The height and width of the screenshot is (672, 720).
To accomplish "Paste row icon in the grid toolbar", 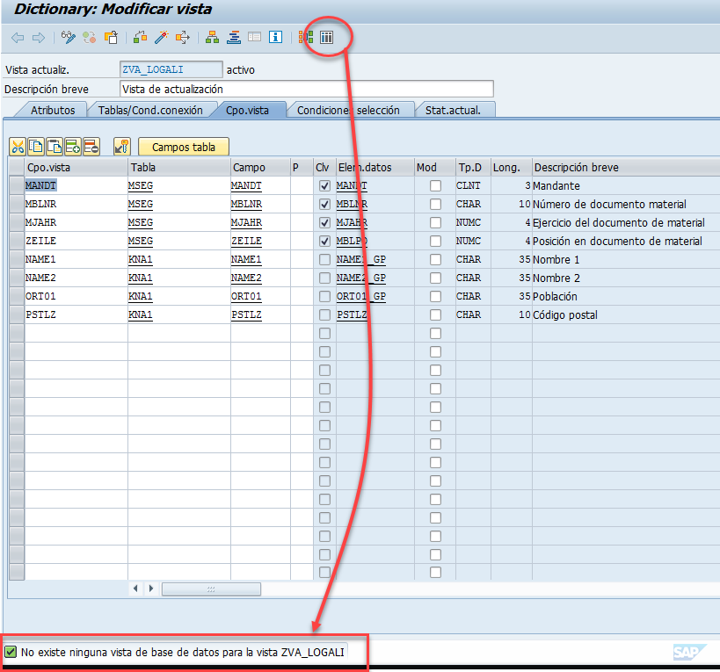I will tap(55, 147).
